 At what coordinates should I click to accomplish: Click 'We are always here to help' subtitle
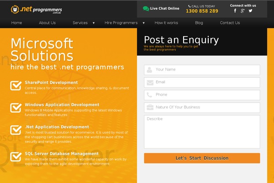pos(171,48)
